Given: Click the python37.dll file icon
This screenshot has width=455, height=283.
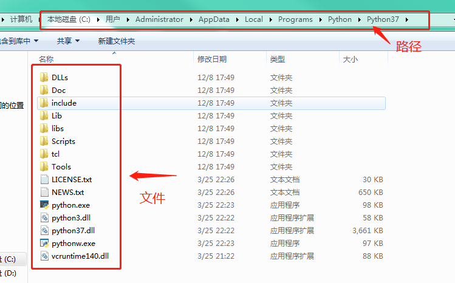Looking at the screenshot, I should pyautogui.click(x=44, y=231).
